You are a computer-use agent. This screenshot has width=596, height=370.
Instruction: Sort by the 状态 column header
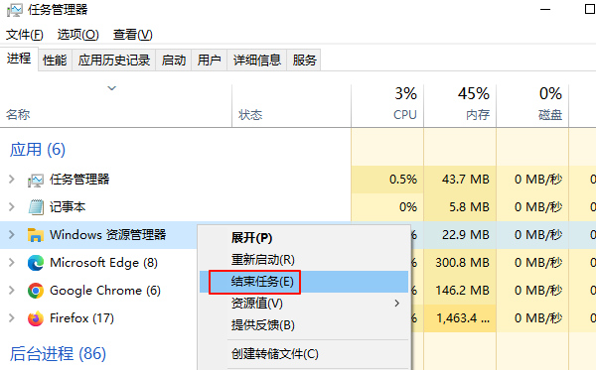point(291,106)
